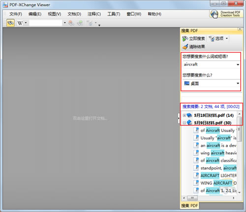The width and height of the screenshot is (246, 212).
Task: Open the 帮助(H) menu
Action: (154, 14)
